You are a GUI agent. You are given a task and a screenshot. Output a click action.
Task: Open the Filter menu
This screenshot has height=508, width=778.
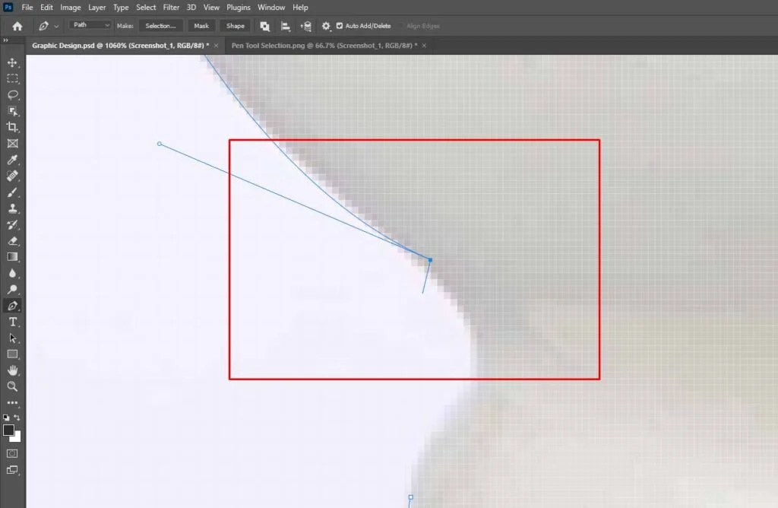tap(171, 7)
